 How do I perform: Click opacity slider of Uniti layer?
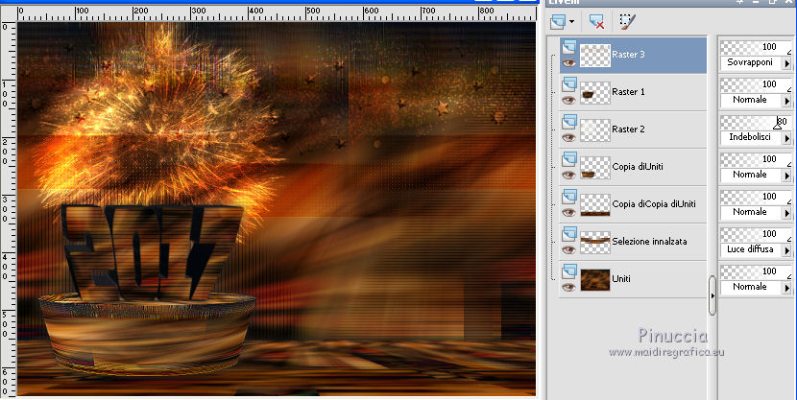click(x=756, y=271)
